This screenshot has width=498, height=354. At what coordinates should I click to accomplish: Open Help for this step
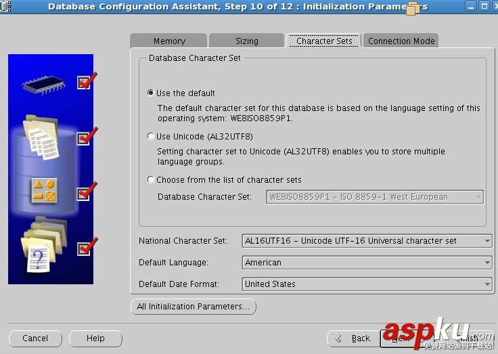[x=95, y=338]
